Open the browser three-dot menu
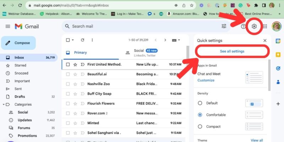284x142 pixels. (280, 5)
